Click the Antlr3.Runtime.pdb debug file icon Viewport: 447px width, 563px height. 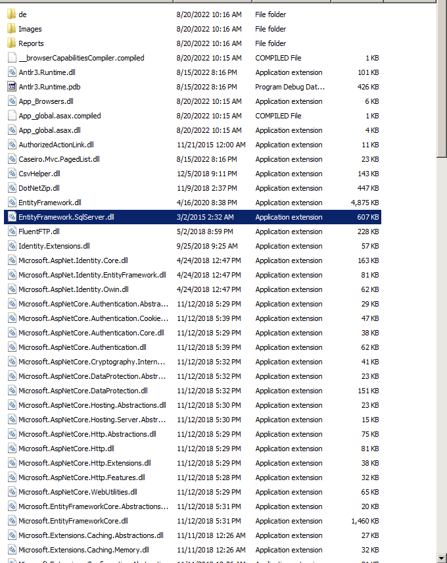[12, 87]
